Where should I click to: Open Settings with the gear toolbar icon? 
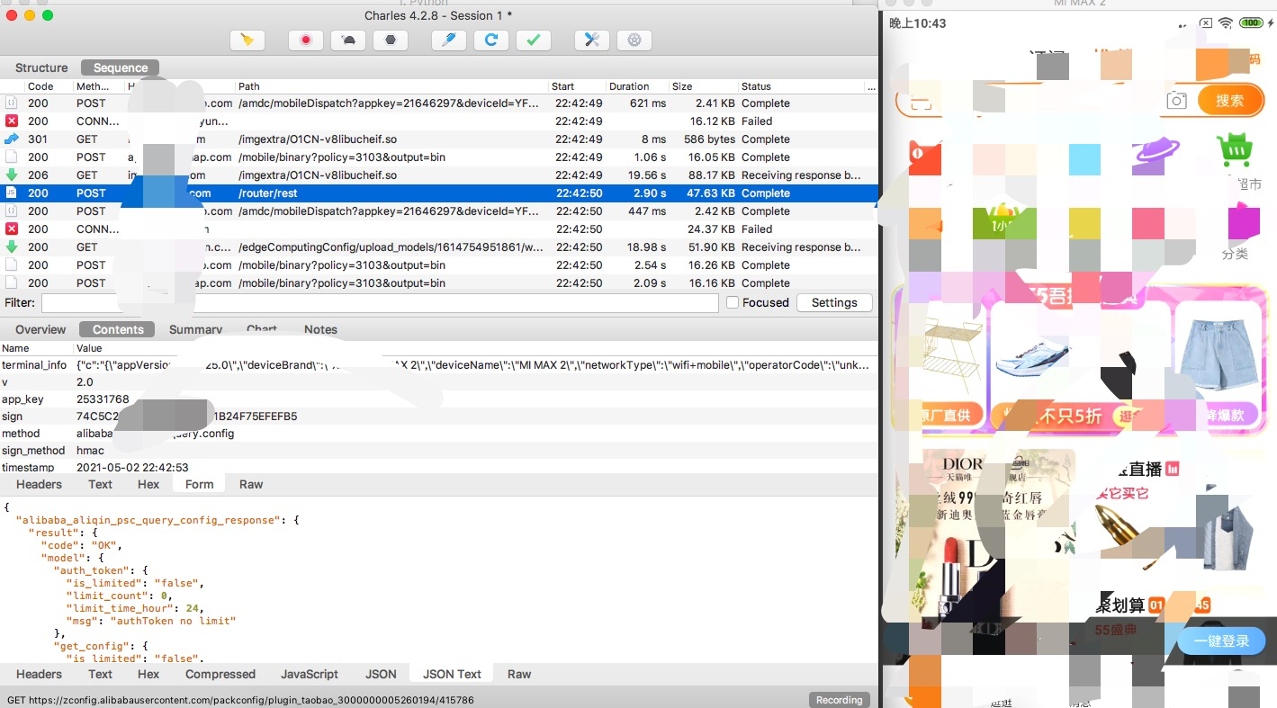pos(634,40)
